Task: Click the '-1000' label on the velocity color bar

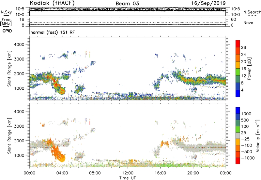Action: pyautogui.click(x=248, y=158)
